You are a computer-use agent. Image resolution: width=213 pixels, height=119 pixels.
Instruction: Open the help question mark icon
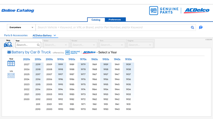(x=201, y=28)
